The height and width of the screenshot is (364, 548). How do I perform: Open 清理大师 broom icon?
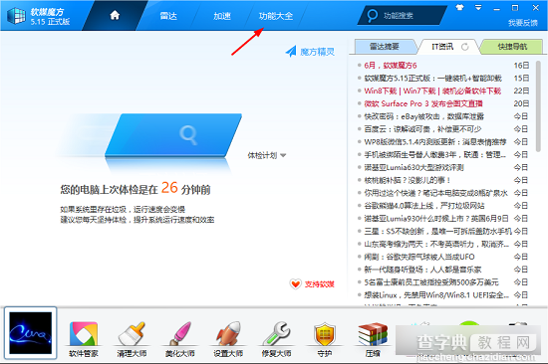click(132, 338)
